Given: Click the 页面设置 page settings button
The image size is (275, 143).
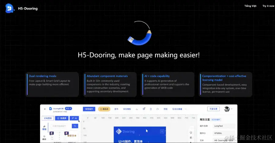Looking at the screenshot, I should pyautogui.click(x=214, y=109).
